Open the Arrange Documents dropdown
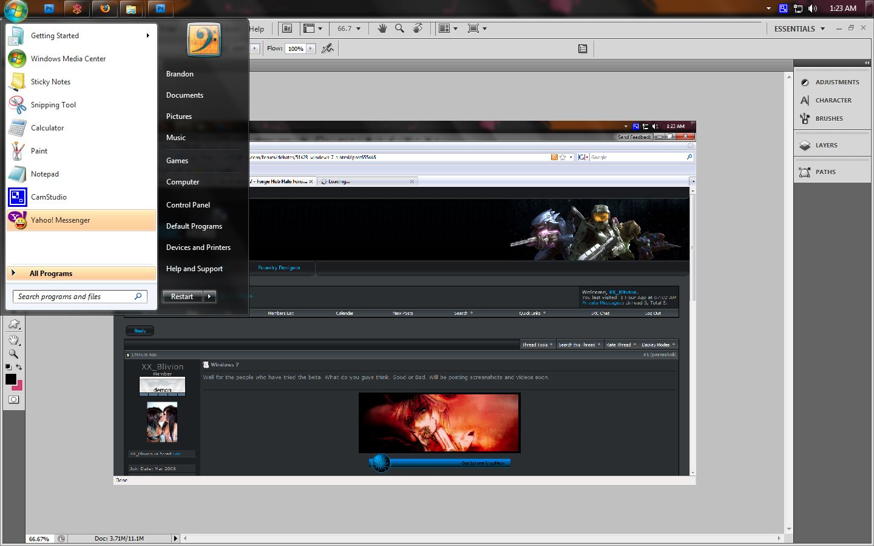 coord(448,29)
